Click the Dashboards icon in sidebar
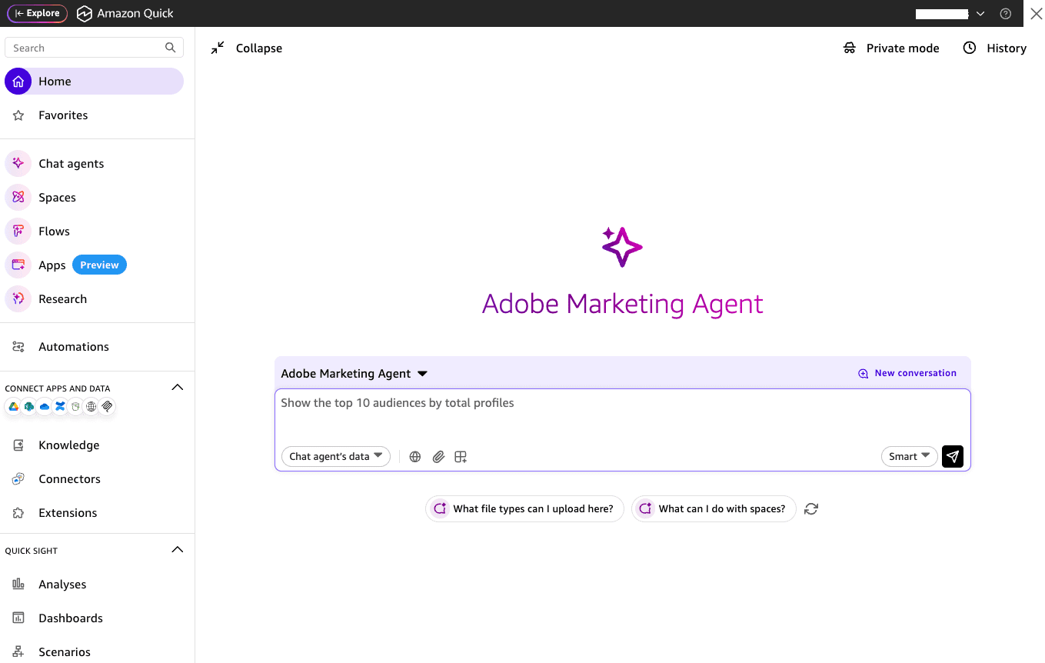Screen dimensions: 1045x663 coord(18,618)
